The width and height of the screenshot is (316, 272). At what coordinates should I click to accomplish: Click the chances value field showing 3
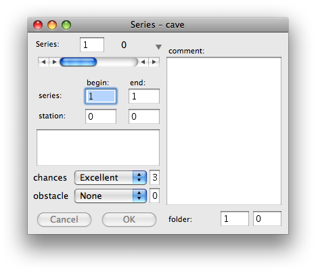coord(155,177)
